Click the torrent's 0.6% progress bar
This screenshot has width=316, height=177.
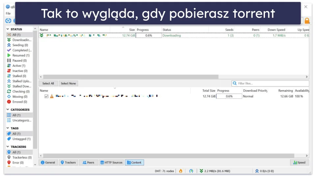click(x=148, y=35)
